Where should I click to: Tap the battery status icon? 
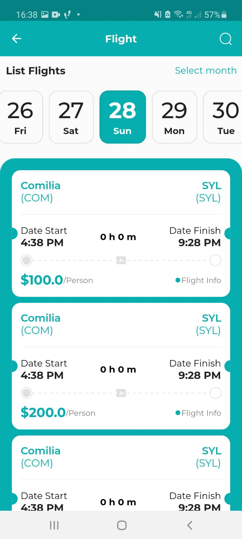pyautogui.click(x=224, y=14)
